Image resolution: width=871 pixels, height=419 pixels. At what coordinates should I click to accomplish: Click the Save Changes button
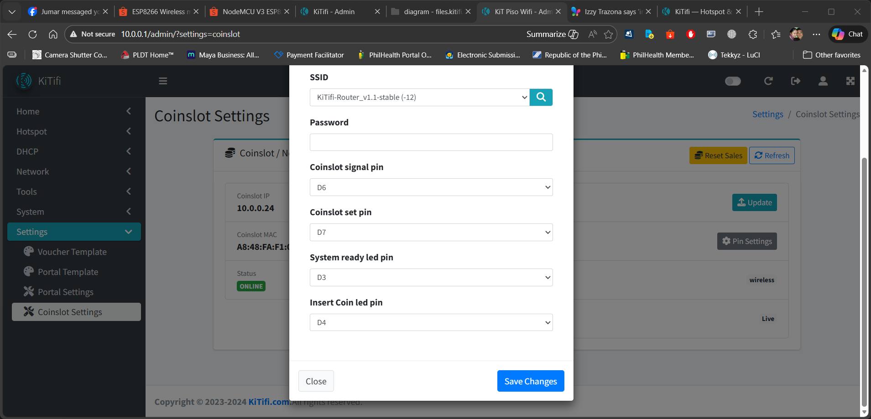(531, 381)
